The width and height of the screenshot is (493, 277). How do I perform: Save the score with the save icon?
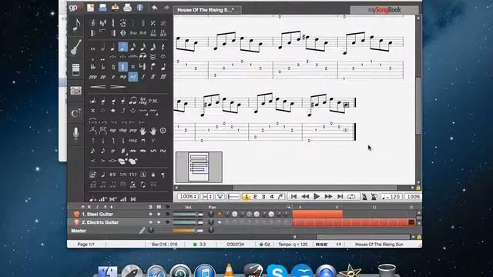pyautogui.click(x=115, y=7)
